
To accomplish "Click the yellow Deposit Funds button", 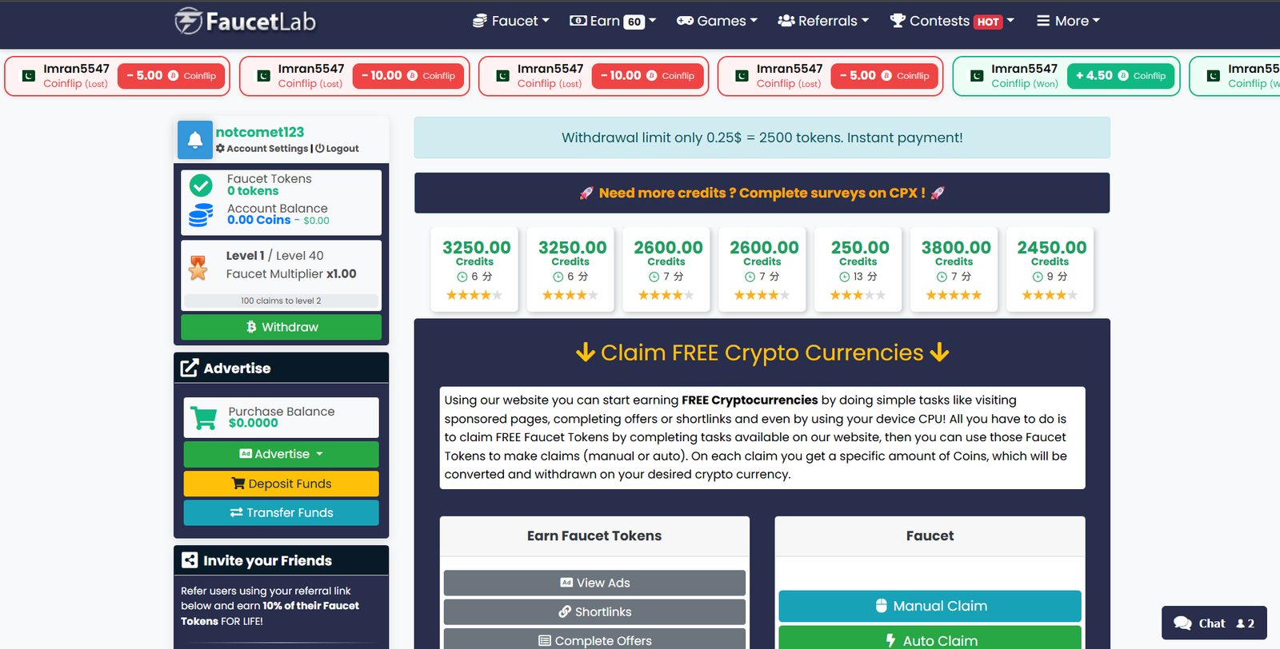I will point(281,484).
